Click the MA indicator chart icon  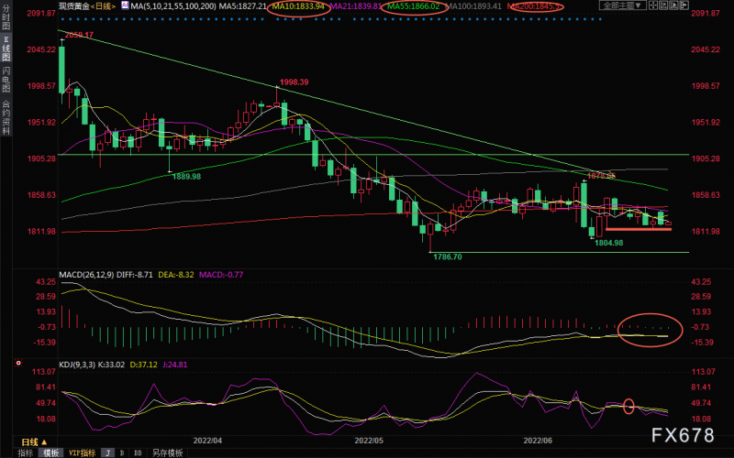point(125,5)
